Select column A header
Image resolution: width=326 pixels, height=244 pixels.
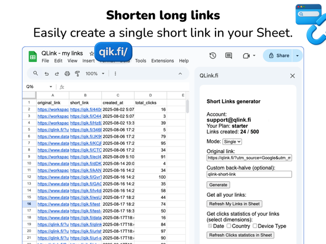[x=53, y=95]
